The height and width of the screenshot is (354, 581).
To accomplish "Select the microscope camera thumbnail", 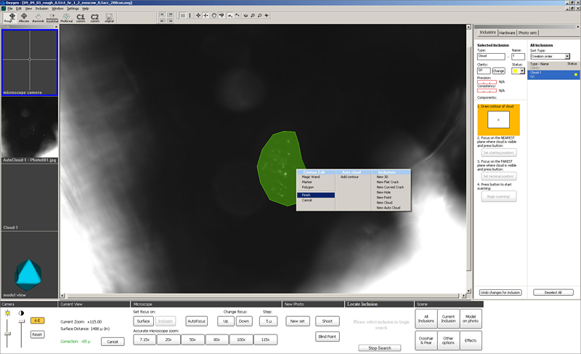I will 30,63.
